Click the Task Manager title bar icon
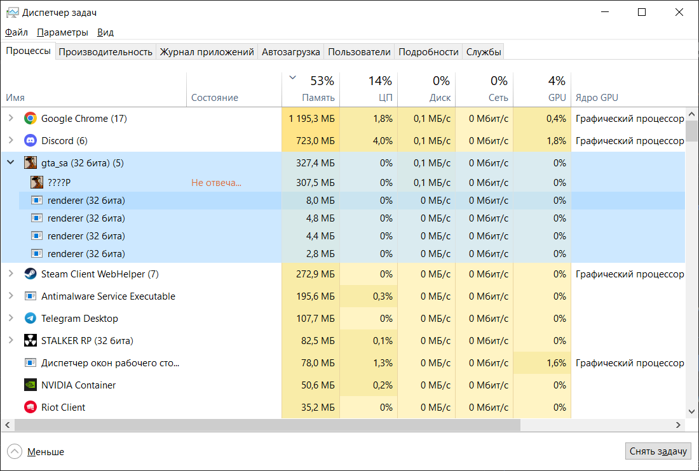699x471 pixels. 13,13
